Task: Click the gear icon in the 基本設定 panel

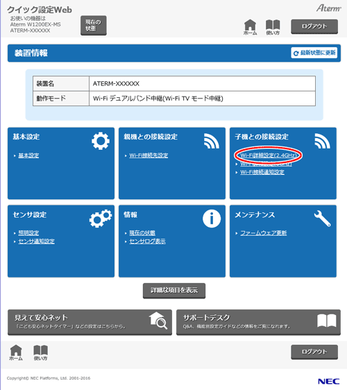Action: point(101,141)
